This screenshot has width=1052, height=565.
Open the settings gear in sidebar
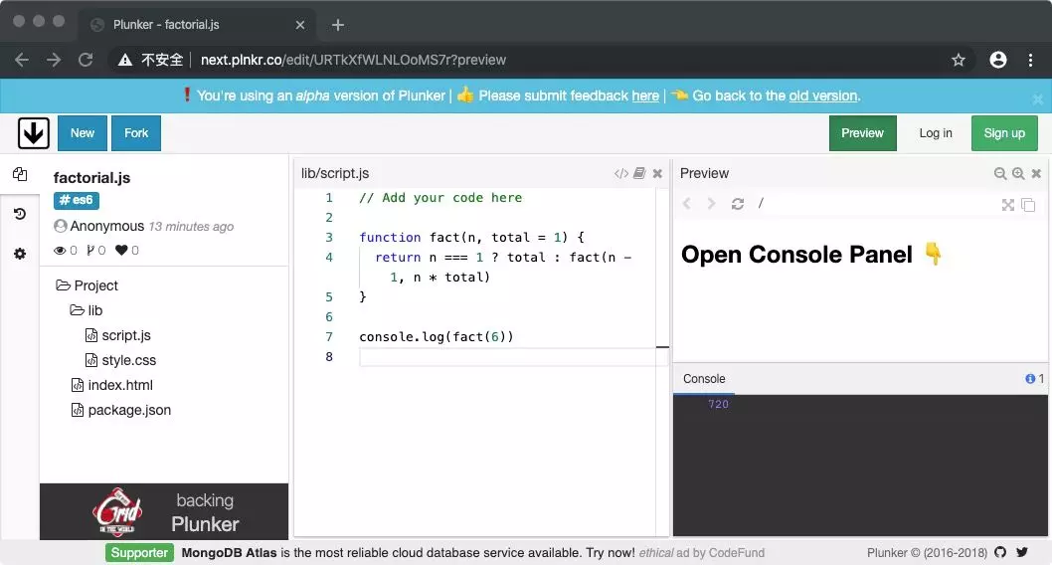click(20, 254)
